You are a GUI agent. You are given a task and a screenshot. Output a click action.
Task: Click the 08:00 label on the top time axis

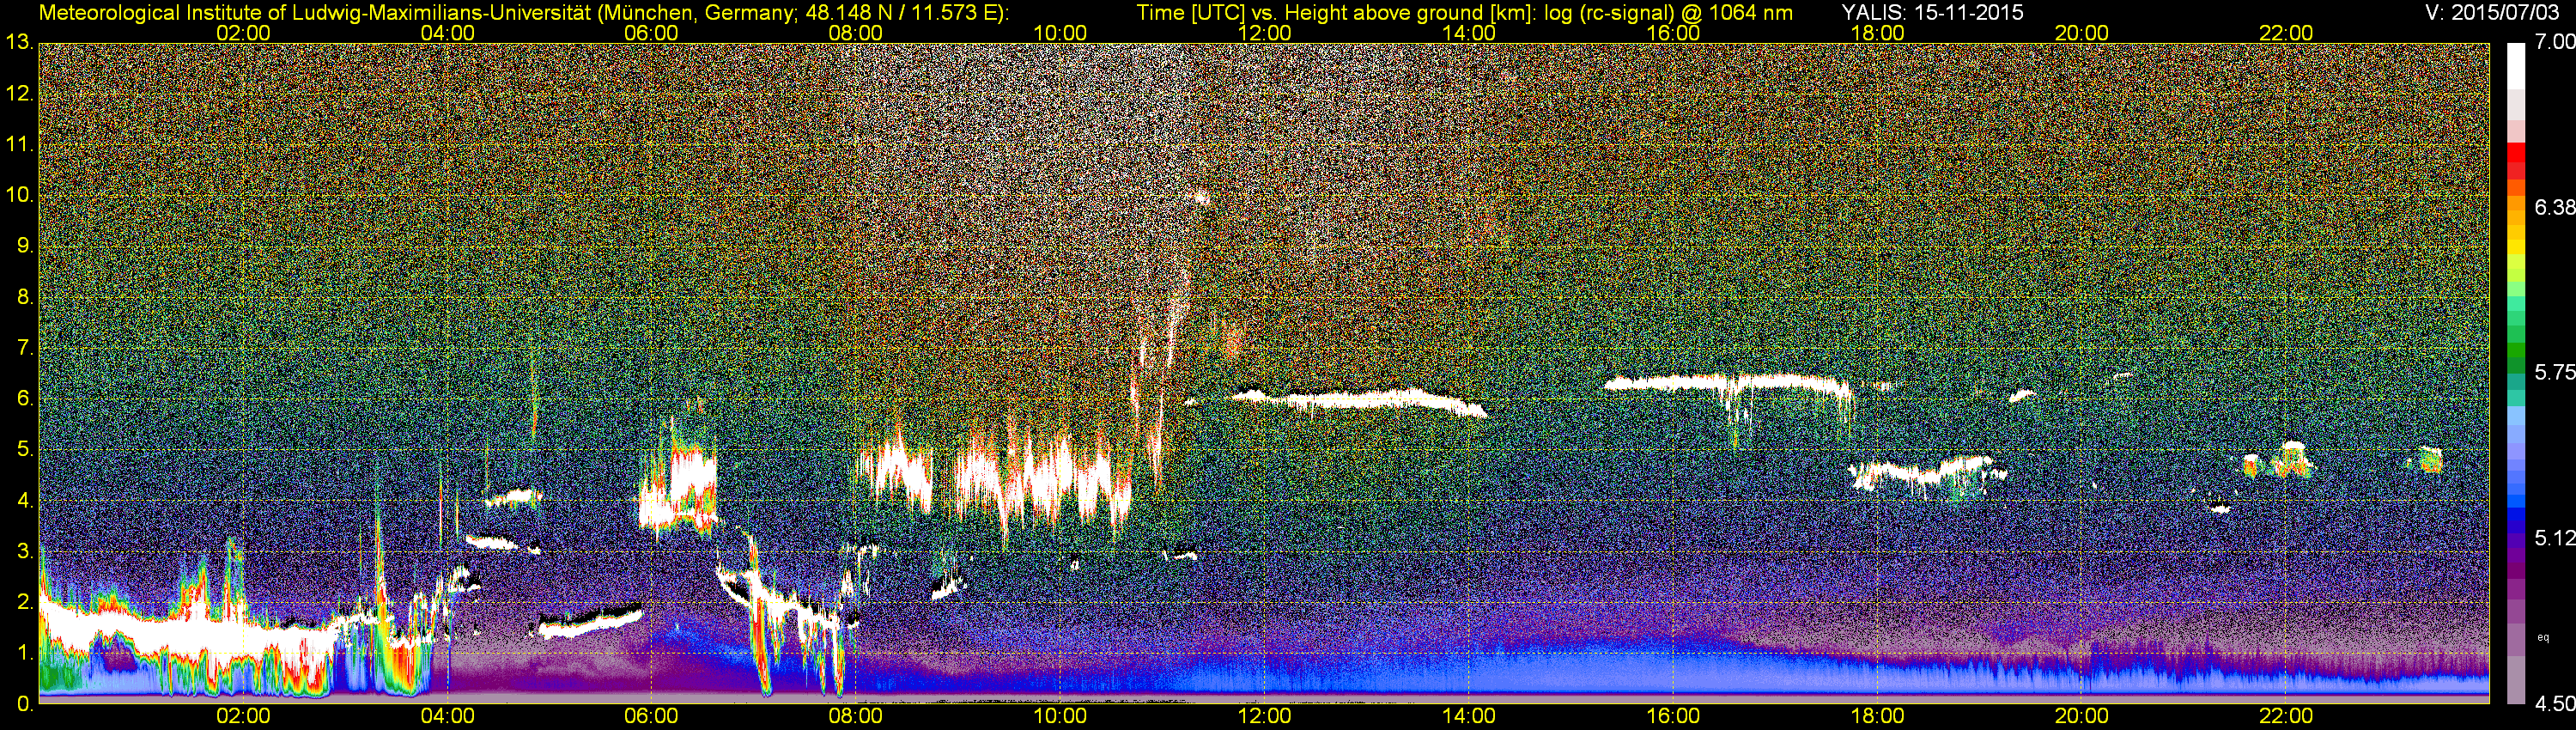click(856, 33)
